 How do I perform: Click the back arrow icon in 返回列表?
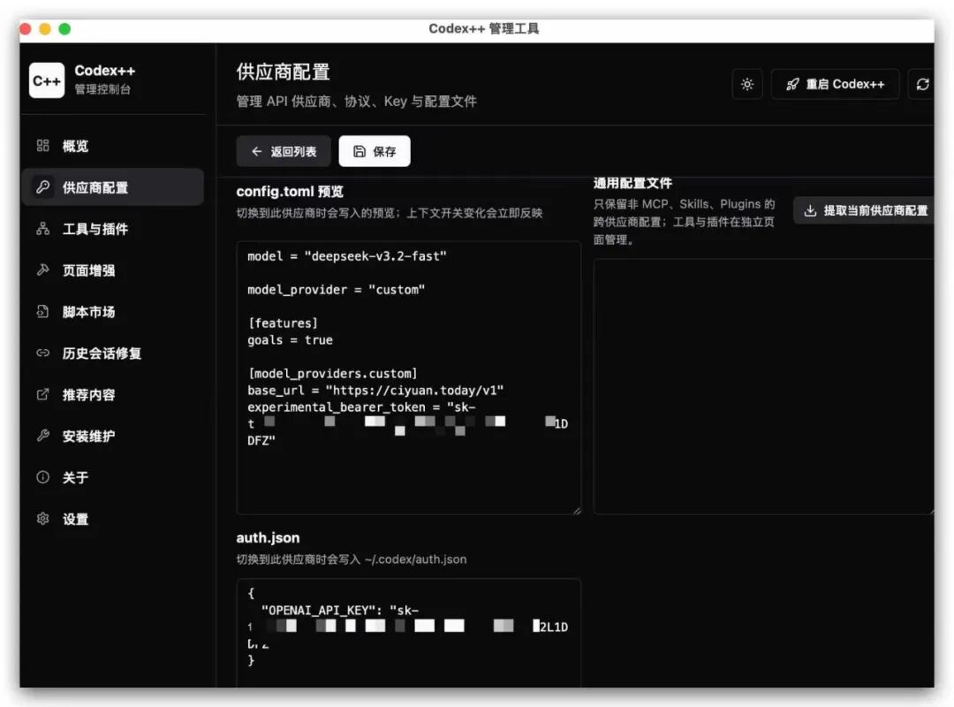click(257, 151)
